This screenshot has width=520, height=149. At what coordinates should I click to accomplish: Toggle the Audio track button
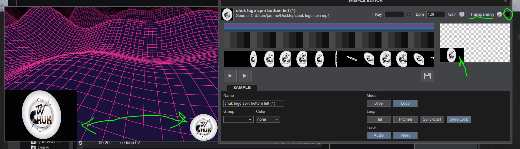pyautogui.click(x=378, y=135)
